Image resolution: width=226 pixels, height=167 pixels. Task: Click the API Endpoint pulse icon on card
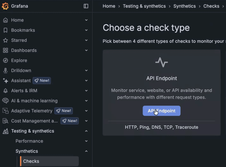click(x=162, y=62)
